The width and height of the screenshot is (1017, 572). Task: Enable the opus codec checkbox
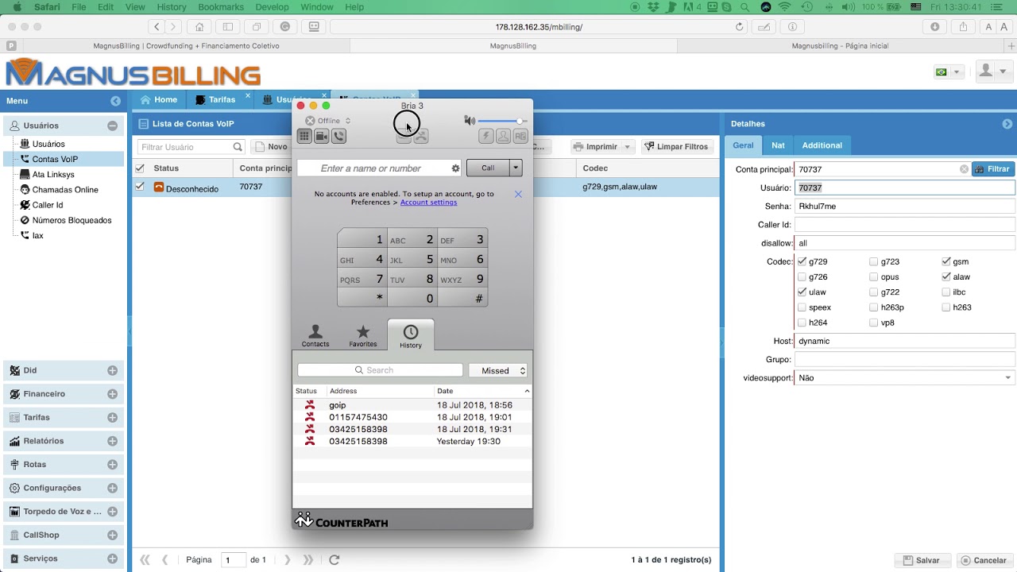[874, 276]
